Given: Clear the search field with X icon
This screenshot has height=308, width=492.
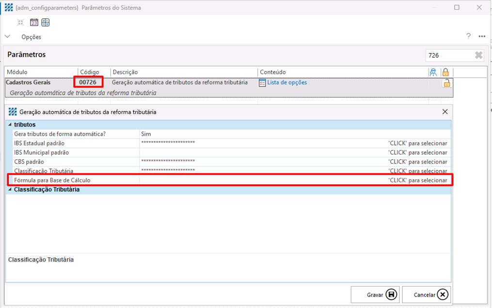Looking at the screenshot, I should (x=478, y=56).
